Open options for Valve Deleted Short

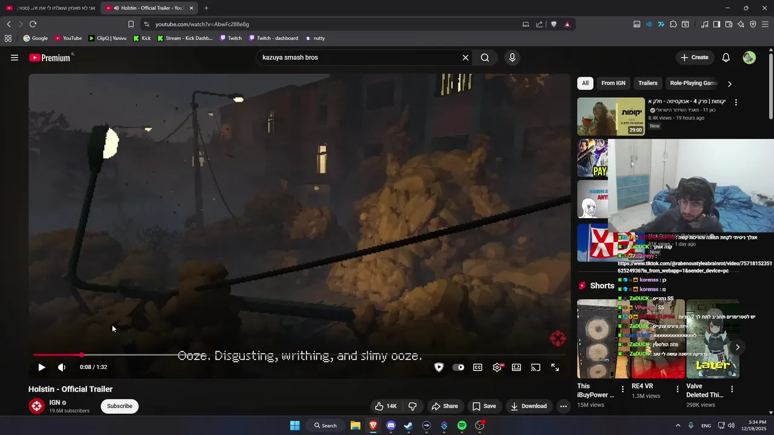point(732,389)
